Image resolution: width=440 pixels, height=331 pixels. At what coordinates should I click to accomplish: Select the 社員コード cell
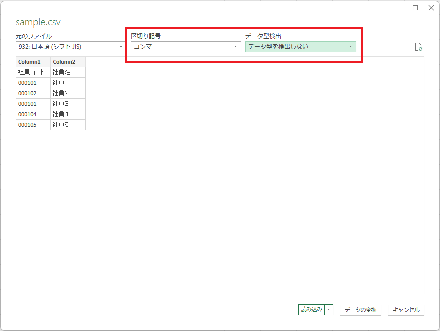(x=31, y=72)
